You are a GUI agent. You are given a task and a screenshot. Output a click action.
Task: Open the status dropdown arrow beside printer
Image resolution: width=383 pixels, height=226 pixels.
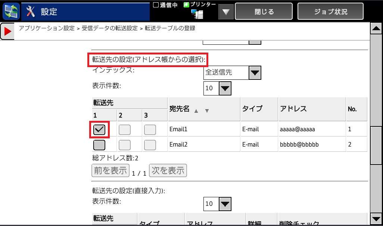225,12
